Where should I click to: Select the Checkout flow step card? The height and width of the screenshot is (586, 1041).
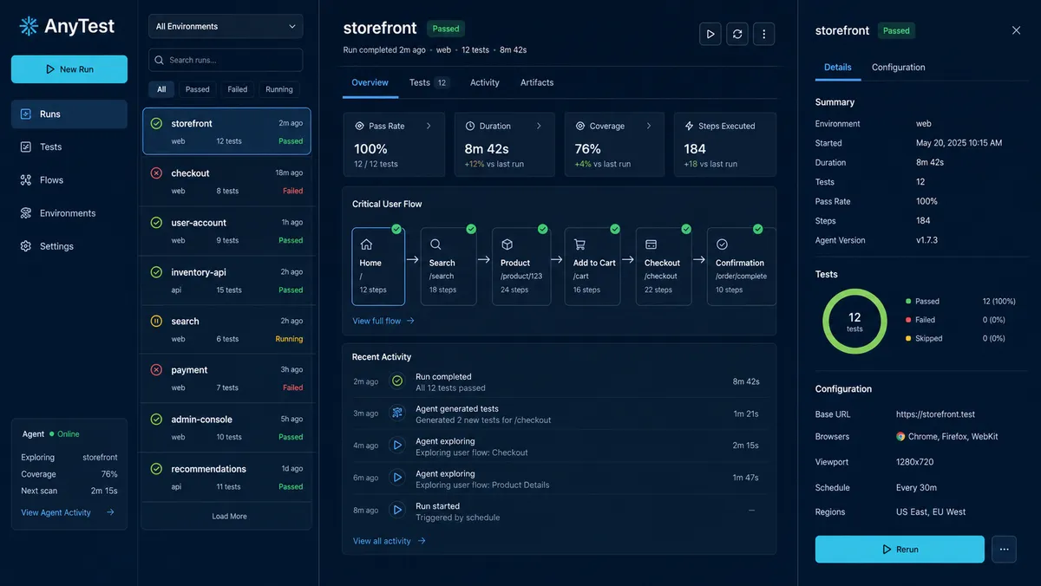click(664, 266)
